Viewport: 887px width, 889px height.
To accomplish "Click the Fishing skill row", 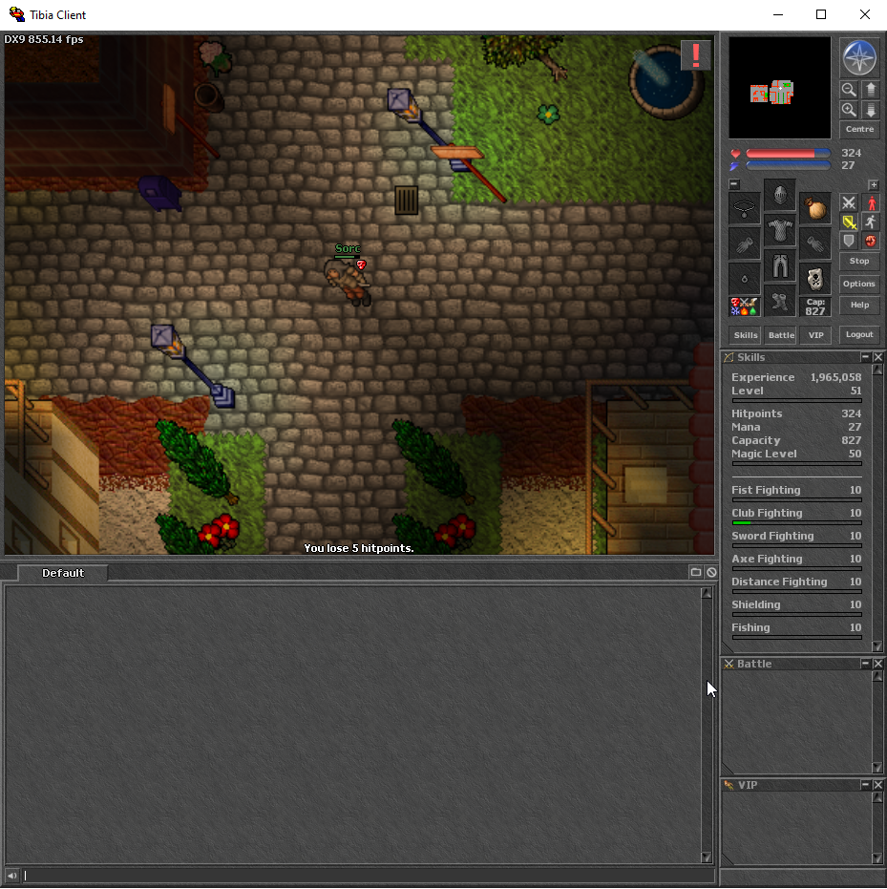I will coord(796,627).
